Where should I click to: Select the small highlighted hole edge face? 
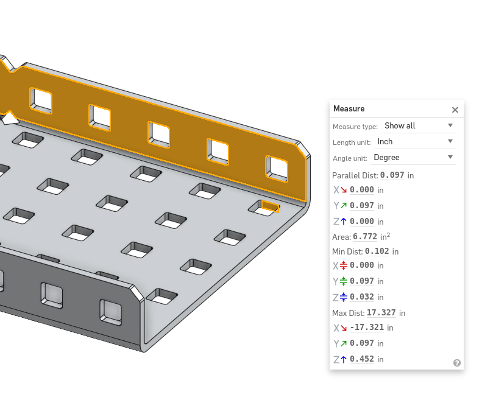point(270,206)
